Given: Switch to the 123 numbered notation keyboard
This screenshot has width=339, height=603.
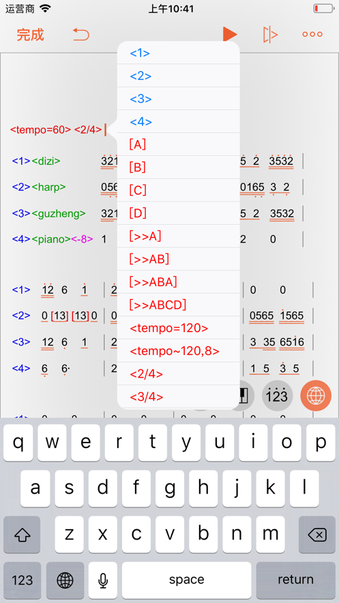Looking at the screenshot, I should (277, 395).
